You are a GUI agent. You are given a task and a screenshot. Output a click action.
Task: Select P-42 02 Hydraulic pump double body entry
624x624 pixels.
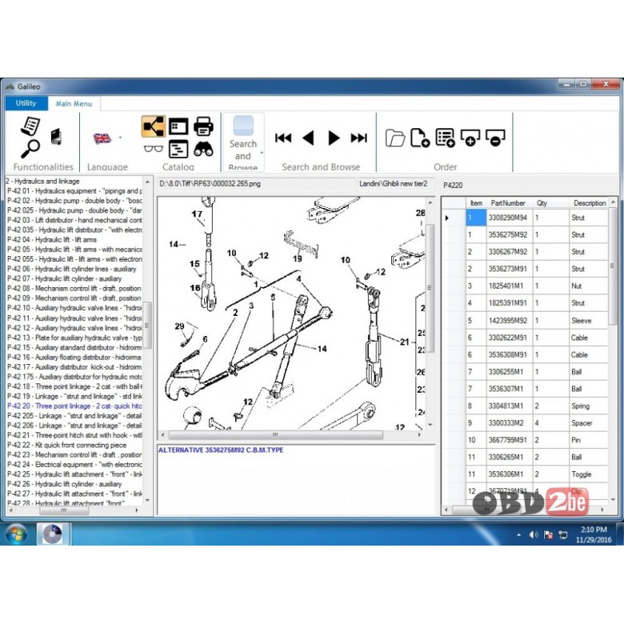point(74,201)
